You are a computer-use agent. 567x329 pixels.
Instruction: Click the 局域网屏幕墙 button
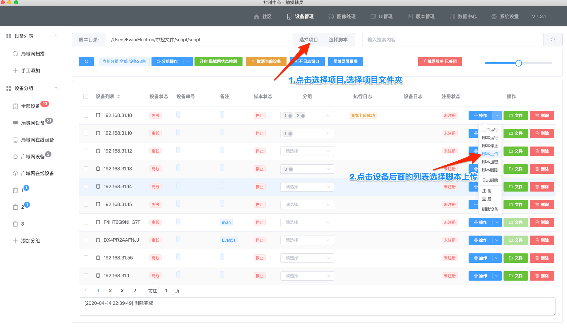(345, 61)
